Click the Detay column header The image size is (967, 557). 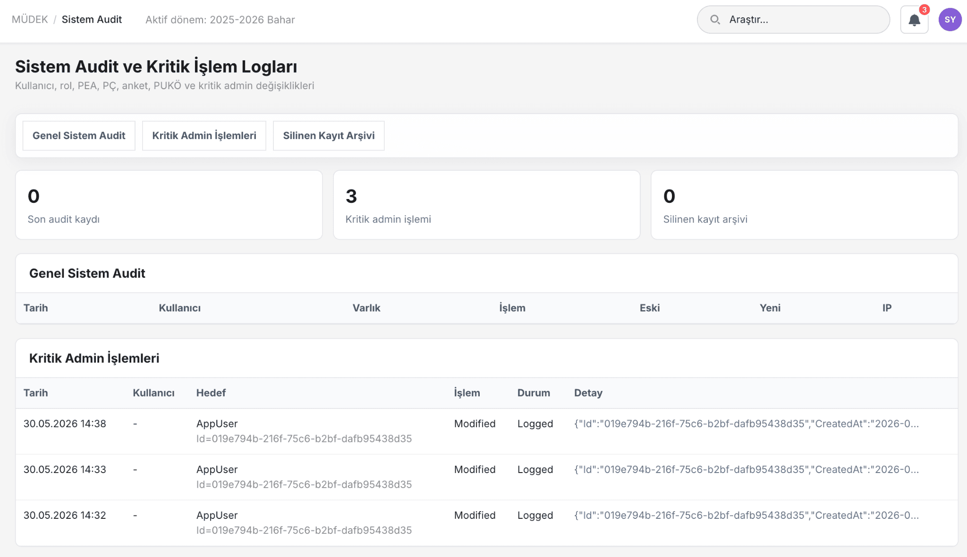588,393
